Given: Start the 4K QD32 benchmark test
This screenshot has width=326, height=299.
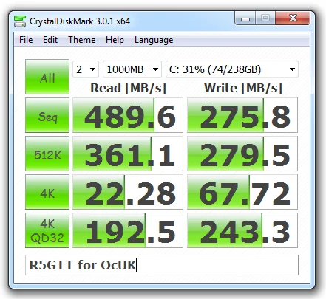Looking at the screenshot, I should click(x=47, y=230).
